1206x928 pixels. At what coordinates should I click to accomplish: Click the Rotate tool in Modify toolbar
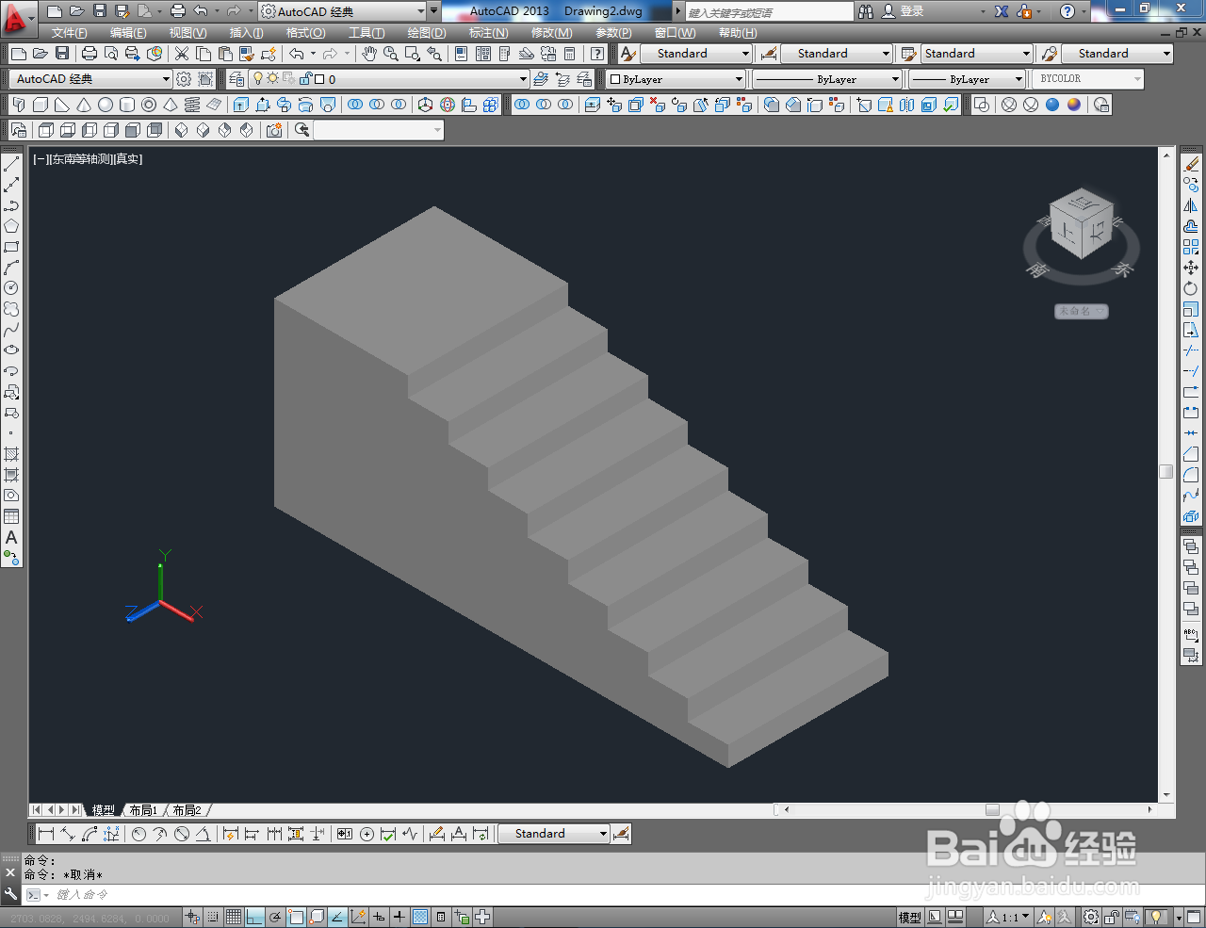click(x=1191, y=288)
